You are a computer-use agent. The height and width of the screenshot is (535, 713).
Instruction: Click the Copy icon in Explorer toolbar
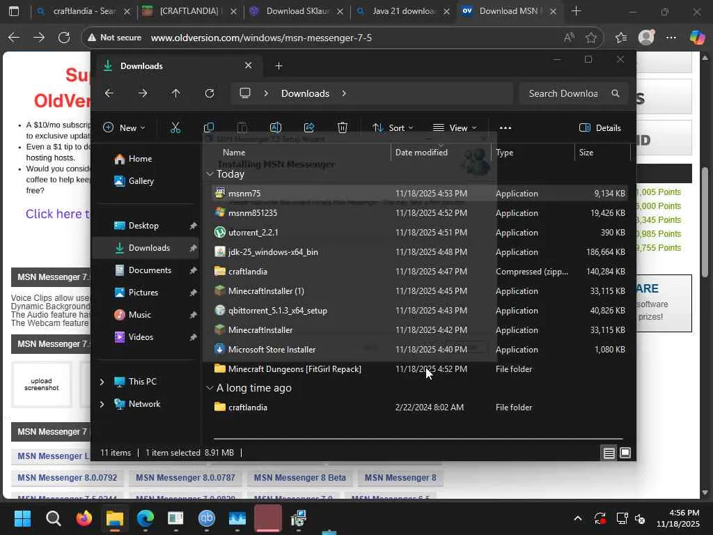click(209, 128)
